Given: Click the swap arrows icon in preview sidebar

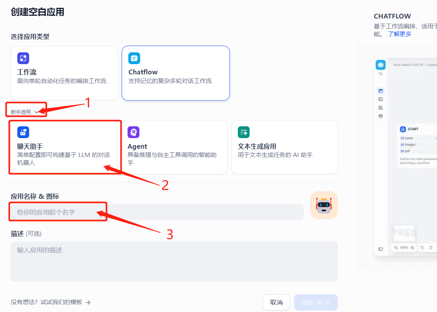Looking at the screenshot, I should (x=381, y=74).
